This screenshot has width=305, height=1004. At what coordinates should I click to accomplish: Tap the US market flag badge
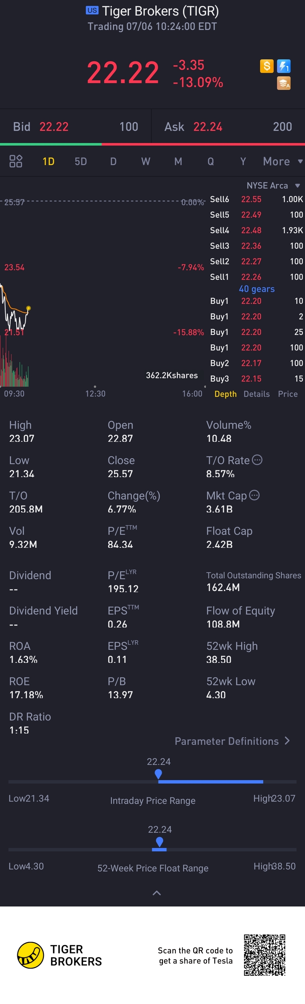(x=92, y=10)
